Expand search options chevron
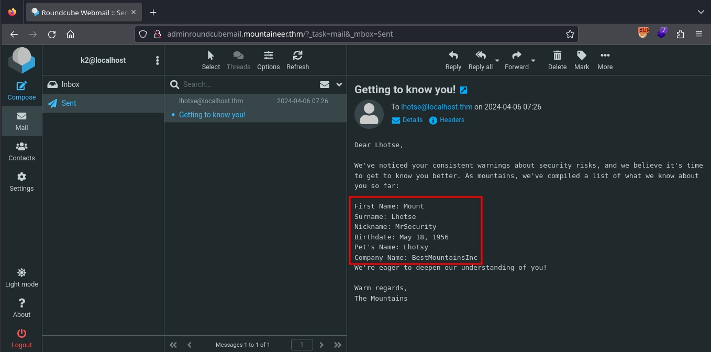 tap(339, 84)
